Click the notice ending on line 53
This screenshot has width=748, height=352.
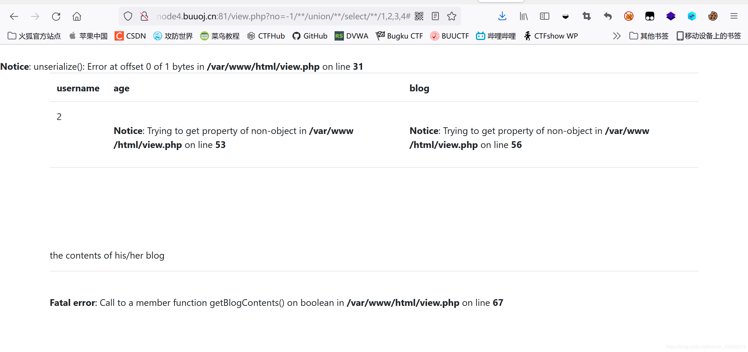pyautogui.click(x=233, y=138)
